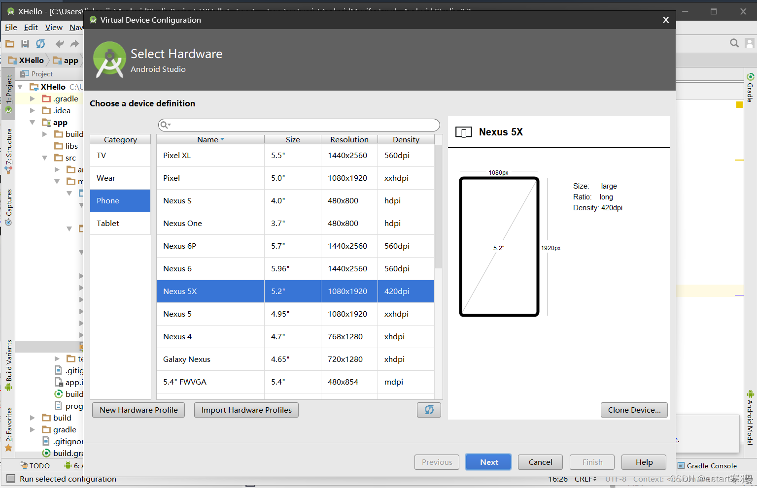Sort devices by Name column header
Image resolution: width=757 pixels, height=488 pixels.
tap(210, 139)
